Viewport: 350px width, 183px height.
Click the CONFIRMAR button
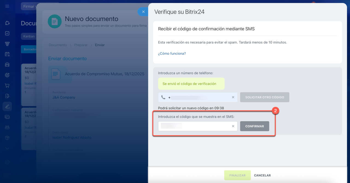point(255,126)
